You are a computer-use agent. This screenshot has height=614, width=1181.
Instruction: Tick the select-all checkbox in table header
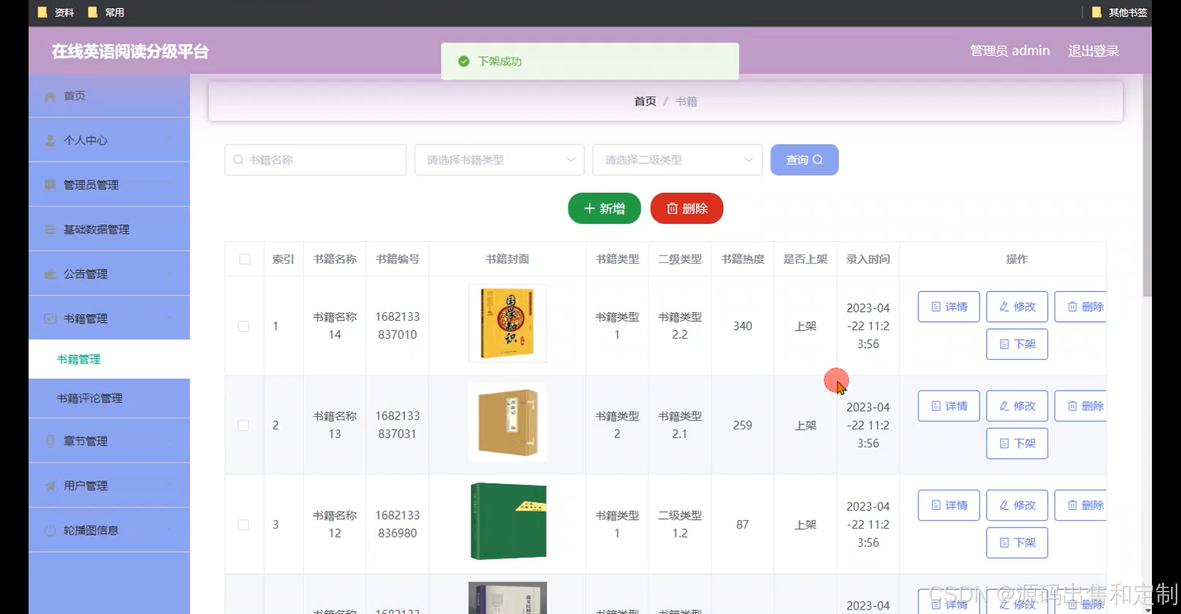tap(245, 259)
